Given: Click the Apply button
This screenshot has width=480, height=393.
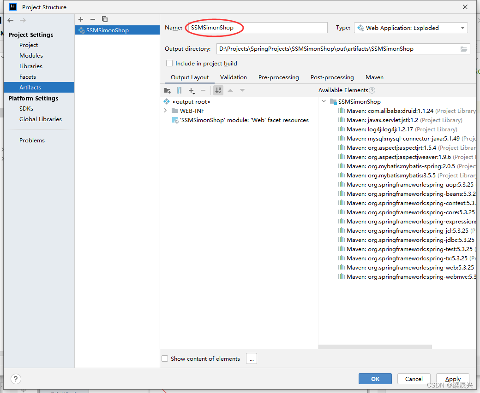Looking at the screenshot, I should (453, 379).
